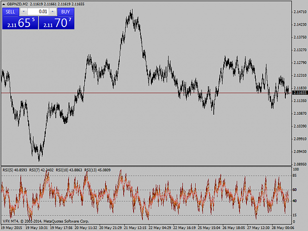Click the buy price 2.11 70 panel
This screenshot has height=231, width=308.
pos(57,23)
